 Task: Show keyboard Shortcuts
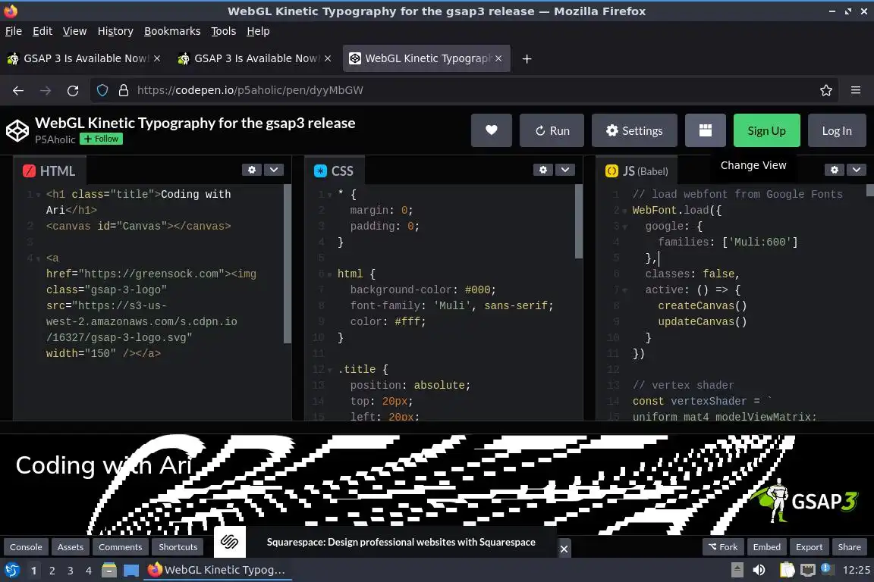[x=178, y=547]
